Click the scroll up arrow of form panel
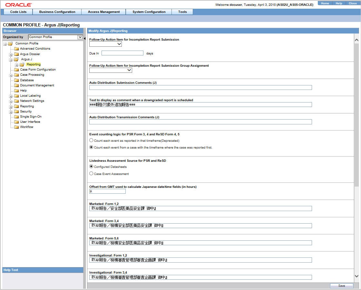 356,40
